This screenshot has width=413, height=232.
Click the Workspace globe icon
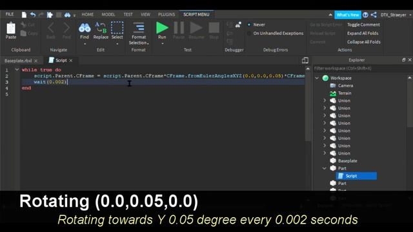tap(325, 78)
